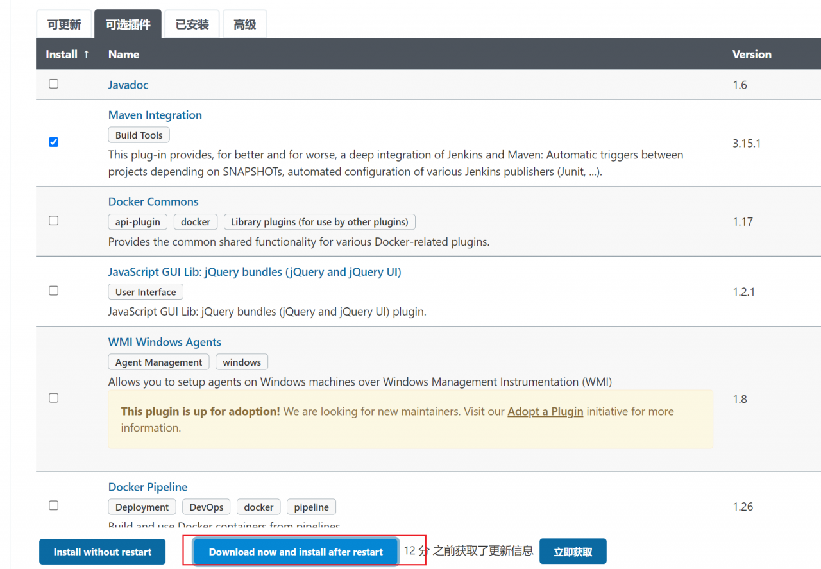Click the 立即获取 button
Image resolution: width=821 pixels, height=569 pixels.
coord(573,552)
